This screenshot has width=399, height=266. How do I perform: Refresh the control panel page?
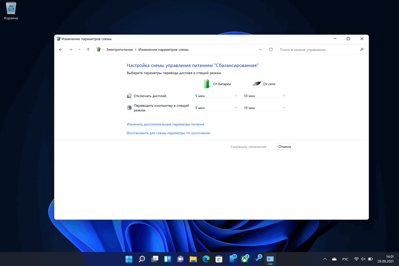click(x=271, y=49)
